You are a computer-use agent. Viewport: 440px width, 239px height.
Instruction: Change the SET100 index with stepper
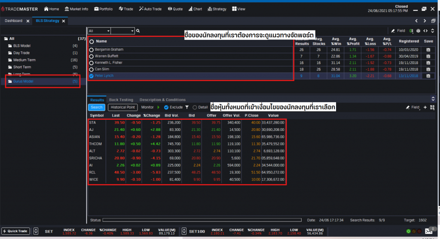184,231
